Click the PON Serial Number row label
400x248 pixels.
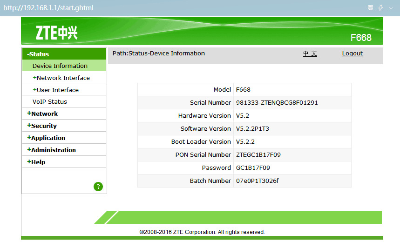coord(203,155)
